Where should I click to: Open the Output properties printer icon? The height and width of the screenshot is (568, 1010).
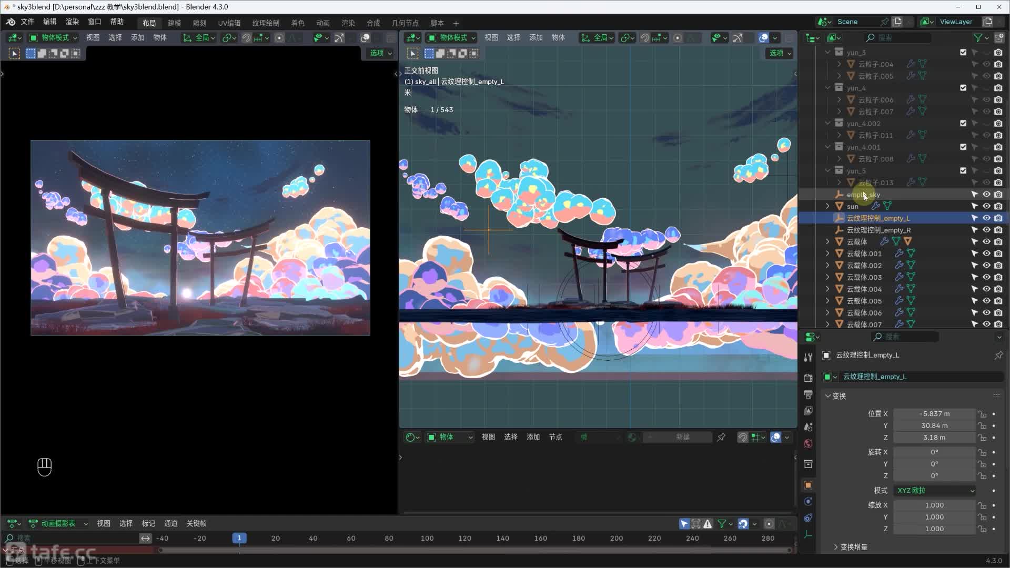point(809,394)
